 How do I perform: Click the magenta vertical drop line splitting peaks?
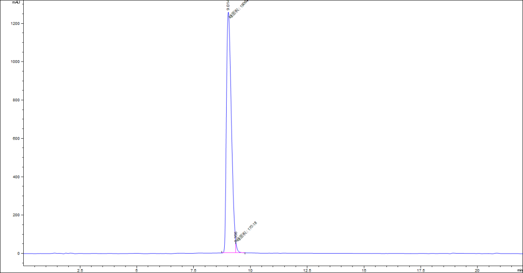click(x=236, y=248)
